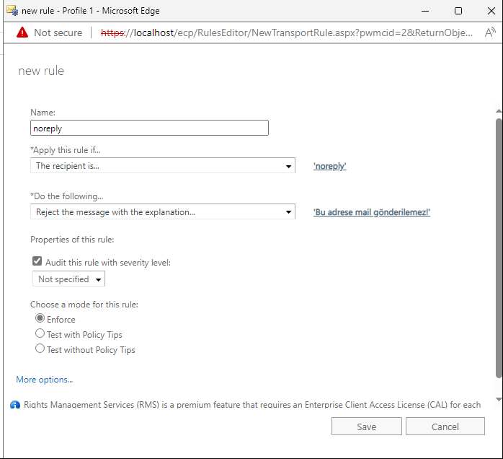This screenshot has width=503, height=459.
Task: Select the Enforce mode radio button
Action: point(40,319)
